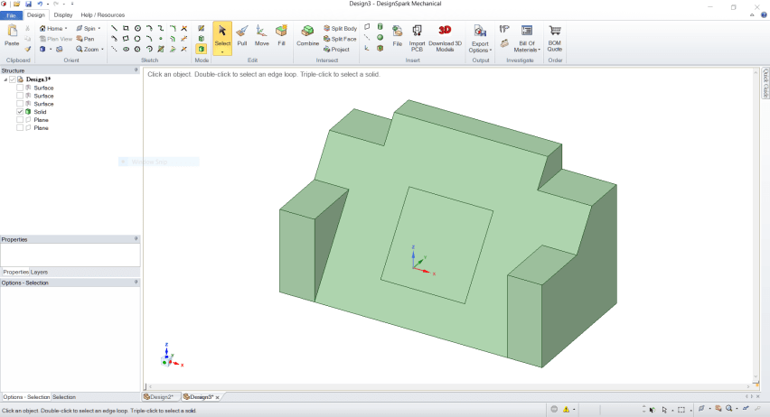Insert a sphere shape
Image resolution: width=770 pixels, height=417 pixels.
point(380,37)
